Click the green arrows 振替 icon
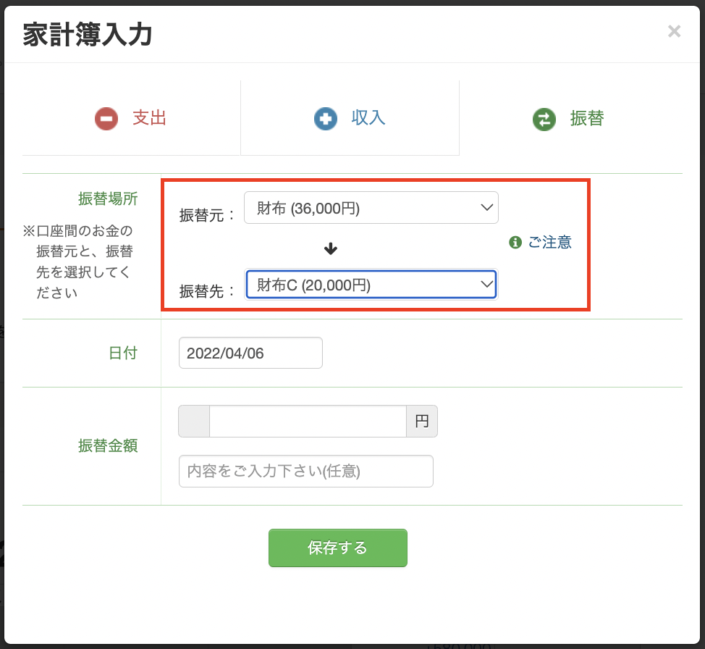705x649 pixels. coord(544,120)
